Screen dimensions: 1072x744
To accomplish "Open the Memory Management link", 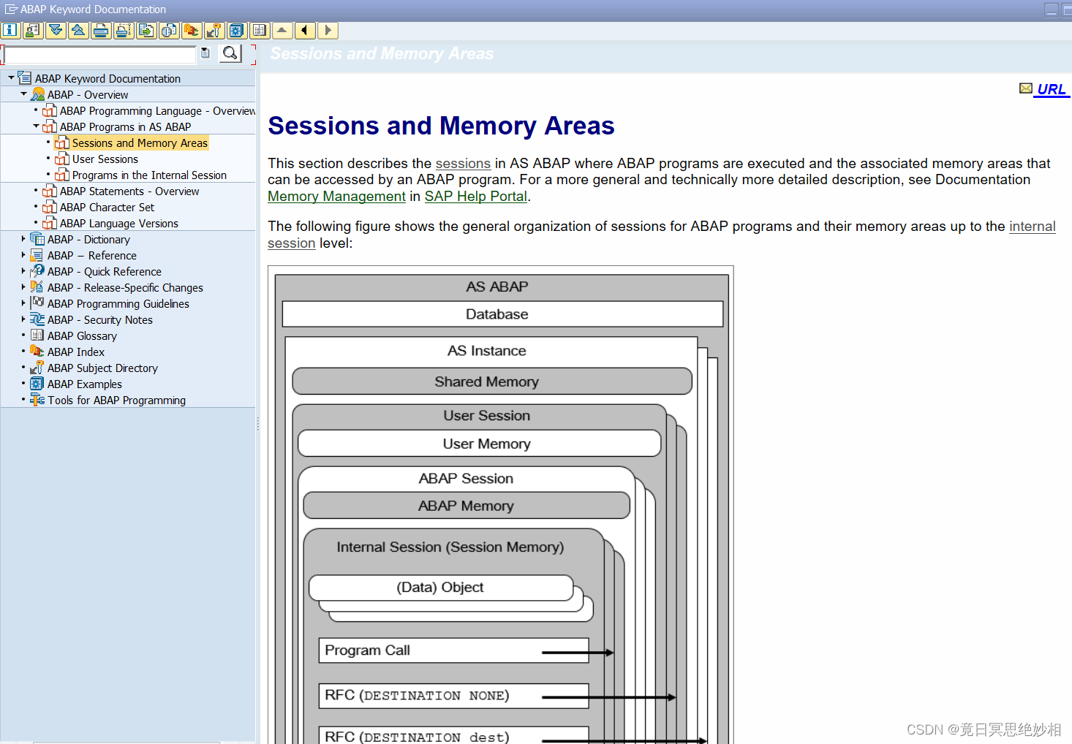I will tap(336, 197).
